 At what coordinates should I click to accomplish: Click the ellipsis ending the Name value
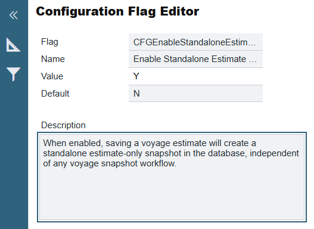point(253,60)
